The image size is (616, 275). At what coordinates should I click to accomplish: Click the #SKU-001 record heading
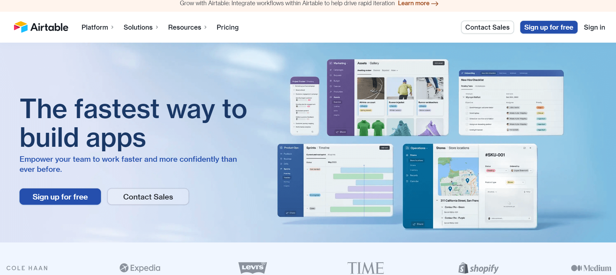[x=495, y=155]
